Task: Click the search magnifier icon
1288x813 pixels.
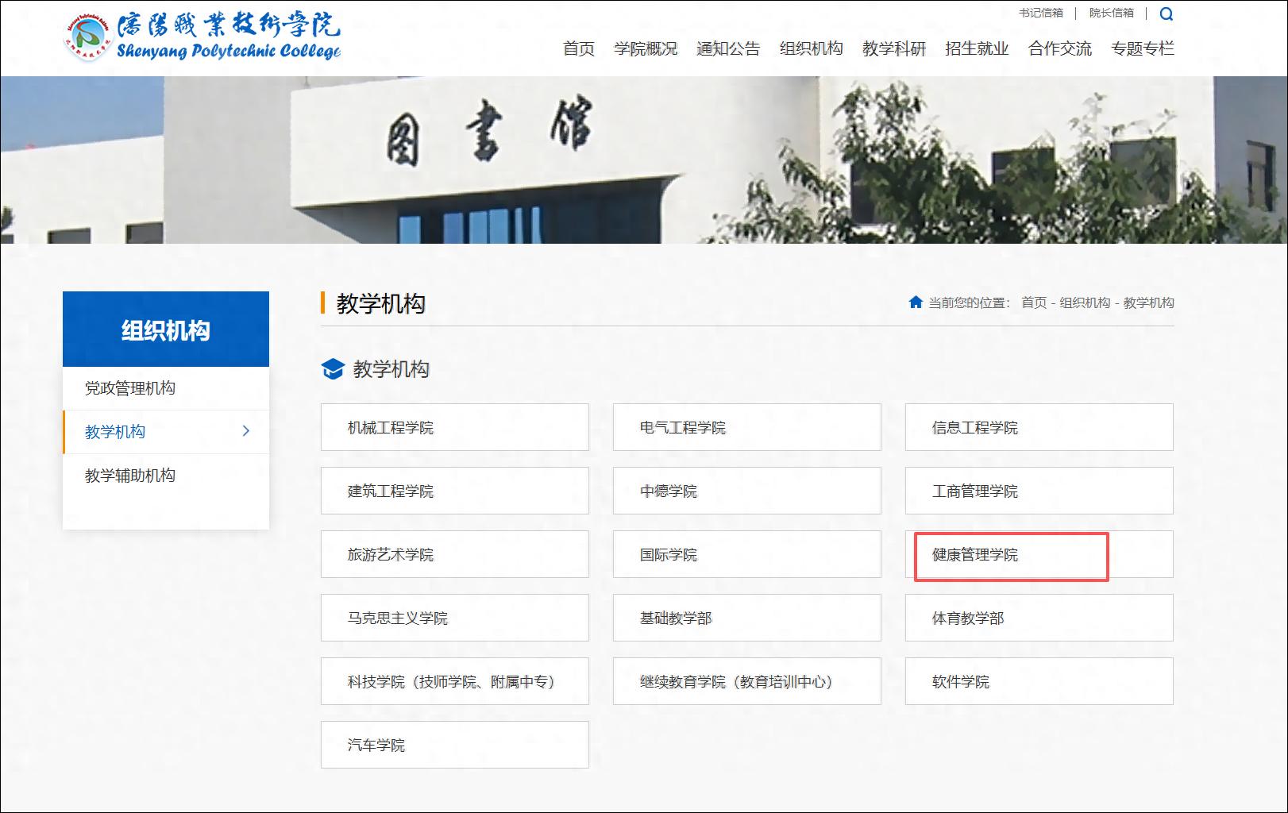Action: (x=1166, y=13)
